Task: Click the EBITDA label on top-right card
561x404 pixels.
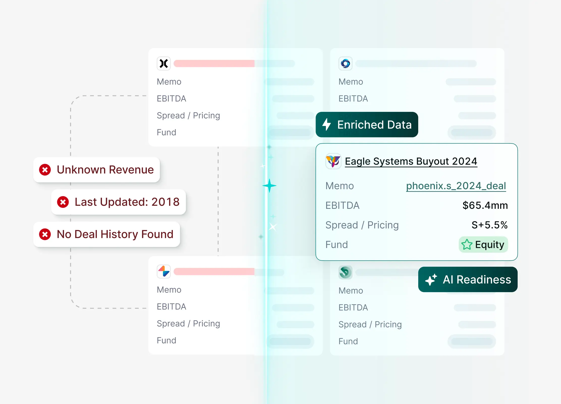Action: point(353,99)
